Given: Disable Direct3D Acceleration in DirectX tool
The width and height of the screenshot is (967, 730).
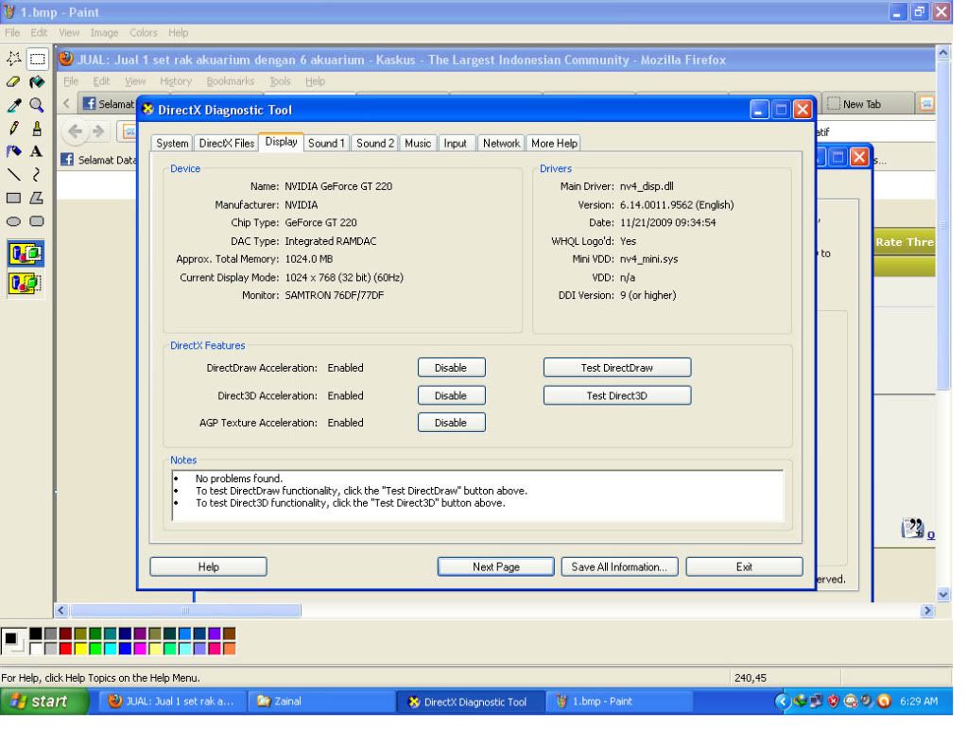Looking at the screenshot, I should click(452, 395).
